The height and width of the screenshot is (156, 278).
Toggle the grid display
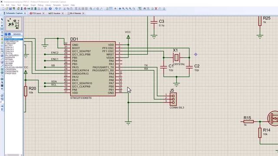pyautogui.click(x=111, y=9)
